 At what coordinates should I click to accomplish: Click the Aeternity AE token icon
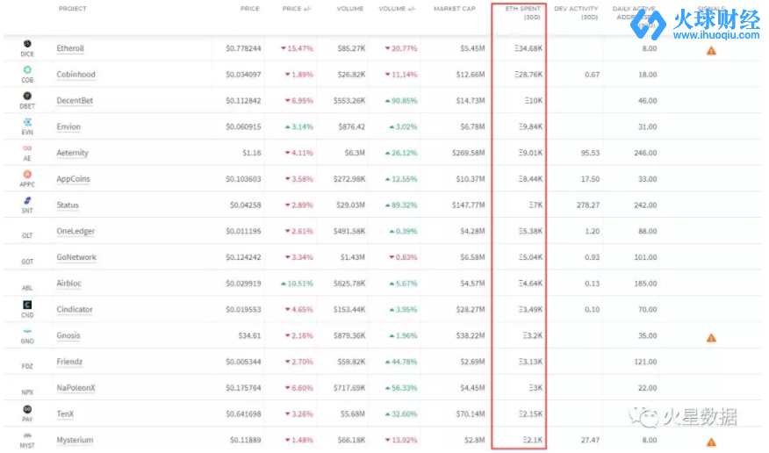(x=27, y=148)
